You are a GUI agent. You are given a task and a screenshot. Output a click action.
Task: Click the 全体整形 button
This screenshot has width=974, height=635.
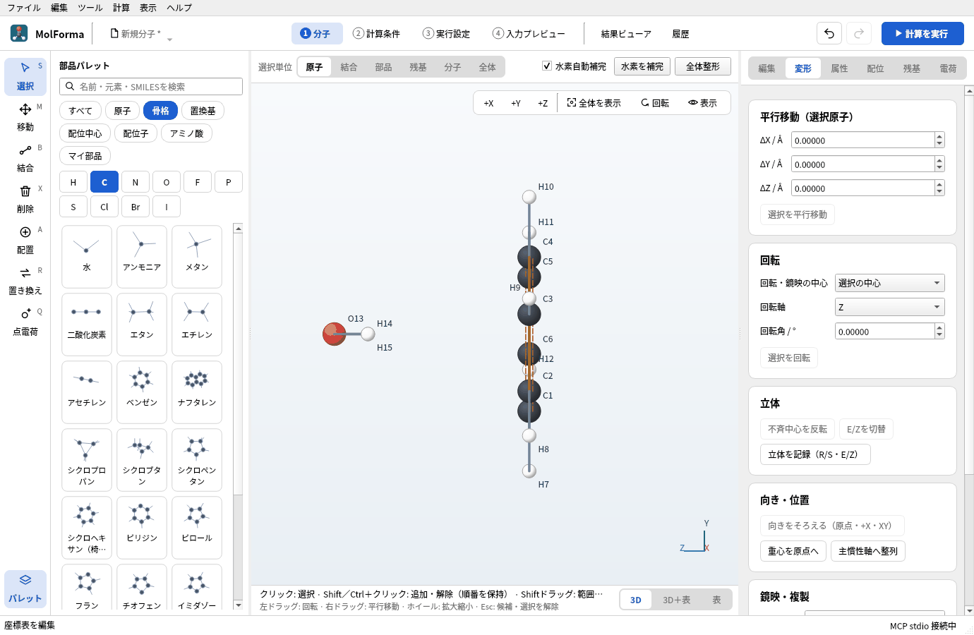703,66
